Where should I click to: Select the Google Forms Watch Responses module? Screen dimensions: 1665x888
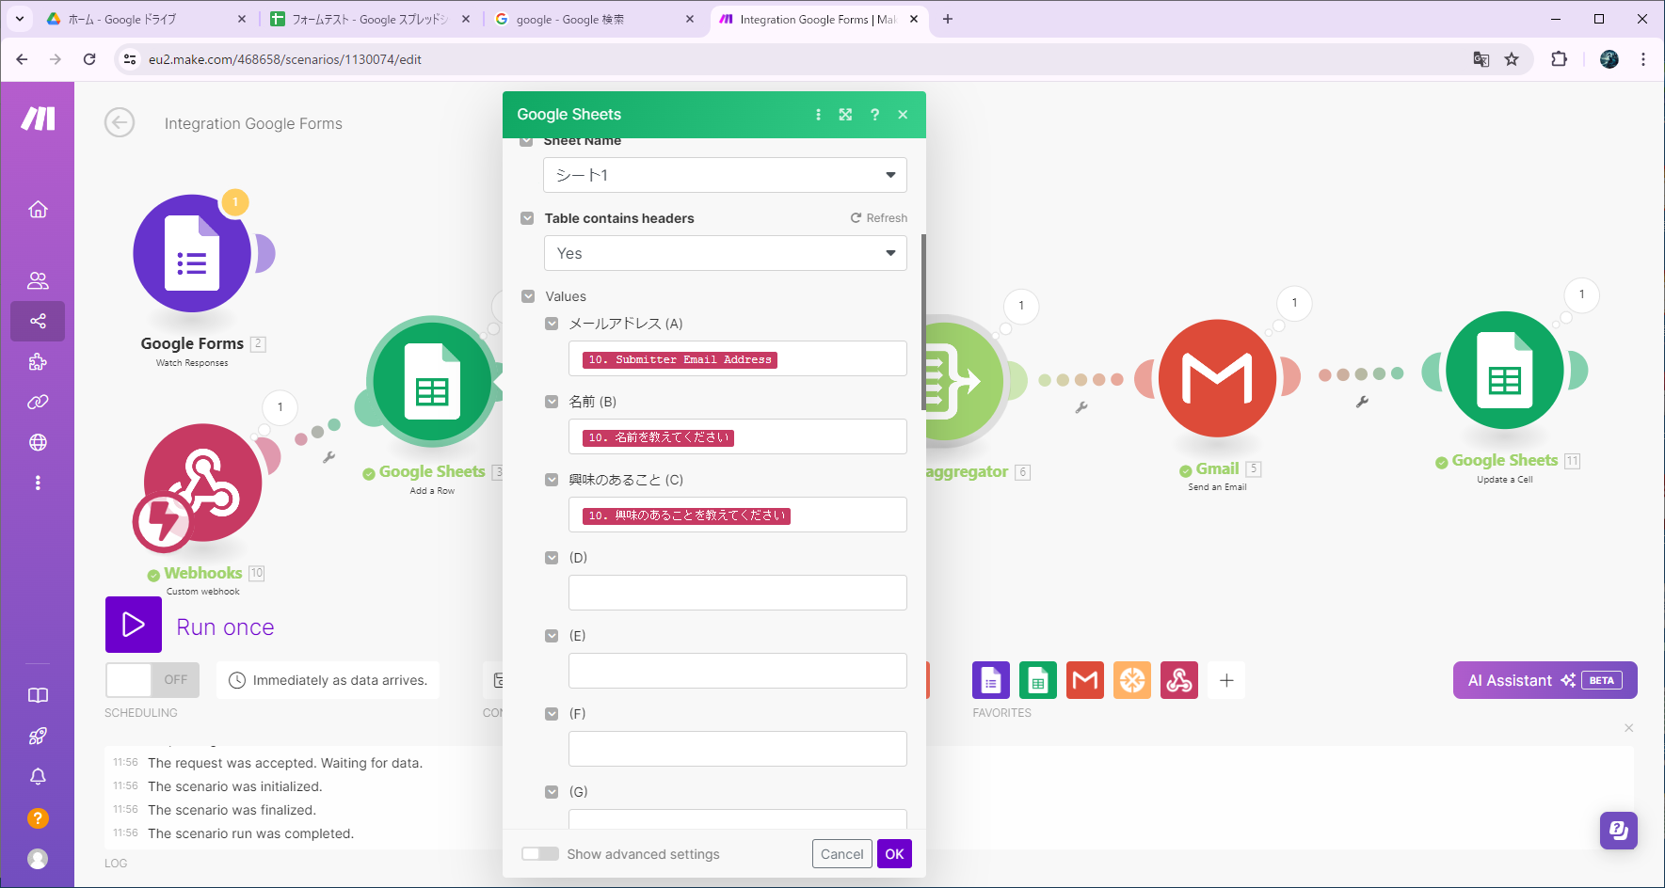pyautogui.click(x=192, y=253)
